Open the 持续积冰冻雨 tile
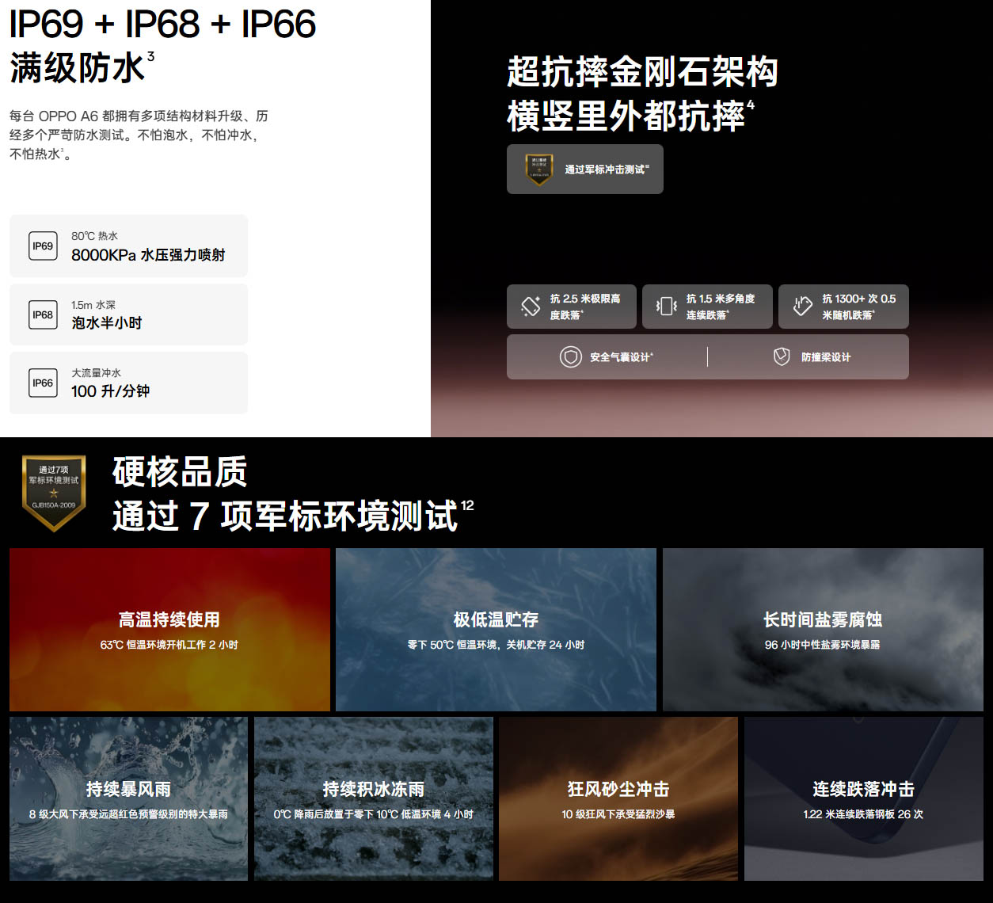 tap(374, 798)
